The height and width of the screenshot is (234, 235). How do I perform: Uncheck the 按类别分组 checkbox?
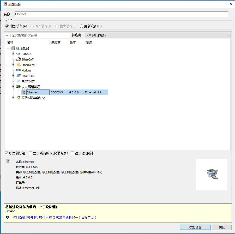(7, 153)
